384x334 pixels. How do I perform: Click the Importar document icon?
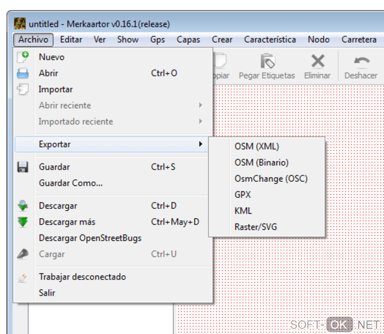[23, 89]
